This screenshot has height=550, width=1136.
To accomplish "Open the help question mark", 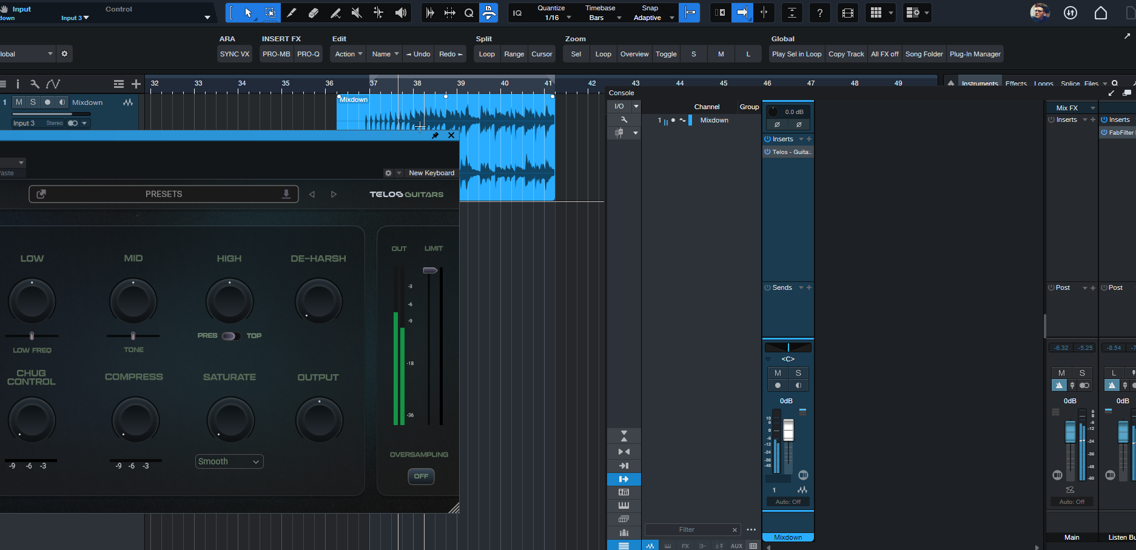I will (x=820, y=13).
